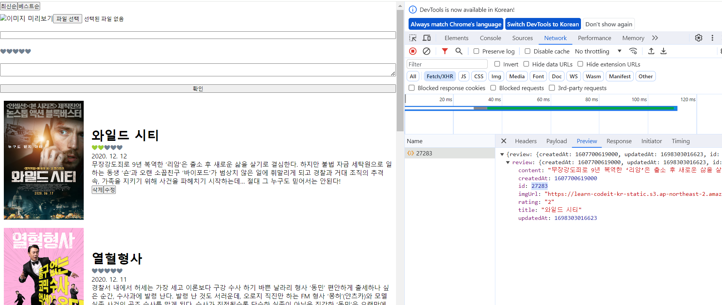This screenshot has width=722, height=305.
Task: Filter requests by Wasm
Action: point(593,76)
